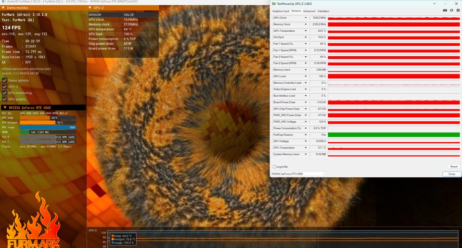Screen dimensions: 462x248
Task: Click the GPU 0 temperature graph at bottom
Action: (283, 239)
